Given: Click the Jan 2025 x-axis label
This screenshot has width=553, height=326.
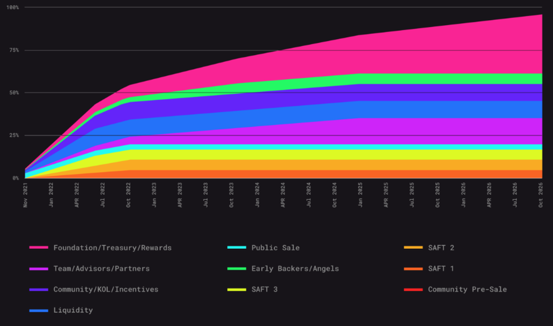Looking at the screenshot, I should [x=360, y=195].
